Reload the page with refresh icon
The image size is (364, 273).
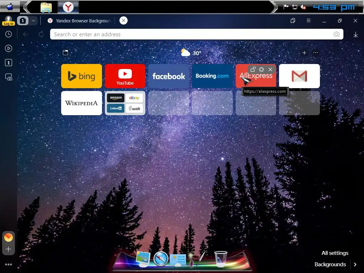coord(41,34)
